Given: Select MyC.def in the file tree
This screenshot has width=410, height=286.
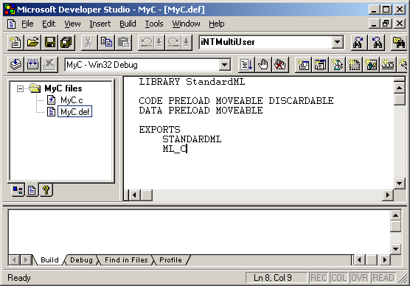Looking at the screenshot, I should (74, 112).
